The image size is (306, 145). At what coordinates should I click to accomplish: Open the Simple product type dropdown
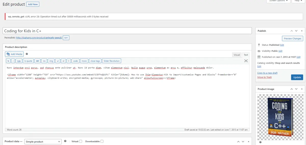point(43,141)
